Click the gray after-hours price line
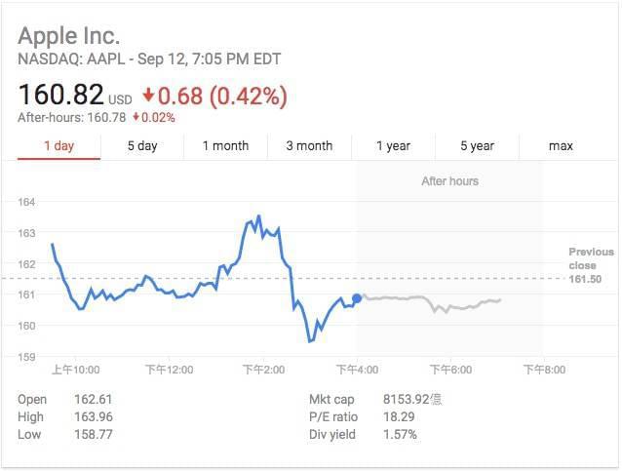The height and width of the screenshot is (471, 622). [458, 304]
